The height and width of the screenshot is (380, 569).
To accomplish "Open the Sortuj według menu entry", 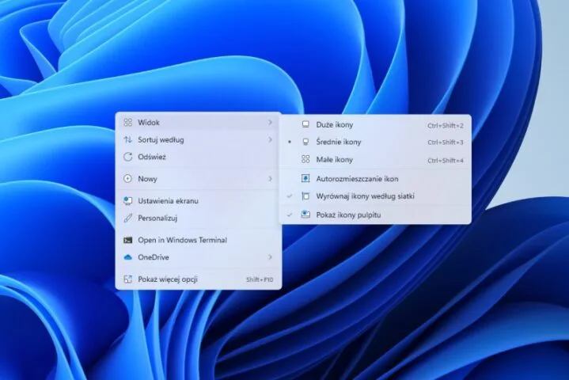I will coord(199,139).
